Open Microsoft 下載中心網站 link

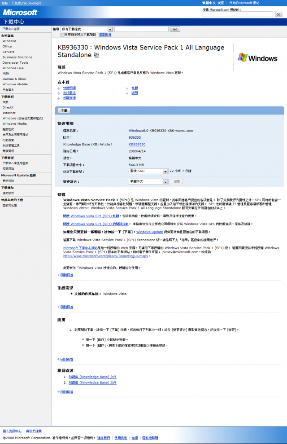[81, 248]
